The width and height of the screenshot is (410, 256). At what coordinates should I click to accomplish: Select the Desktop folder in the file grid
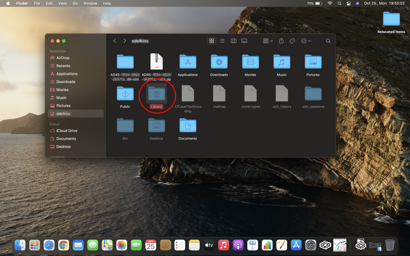pyautogui.click(x=157, y=125)
